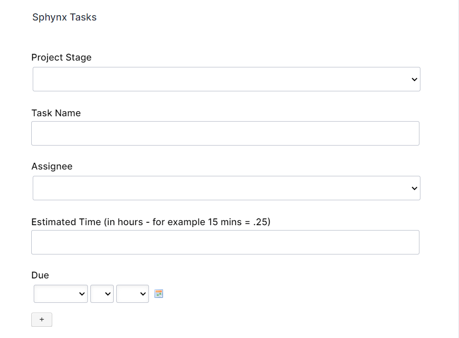Click the Task Name label
This screenshot has height=338, width=459.
click(x=56, y=113)
